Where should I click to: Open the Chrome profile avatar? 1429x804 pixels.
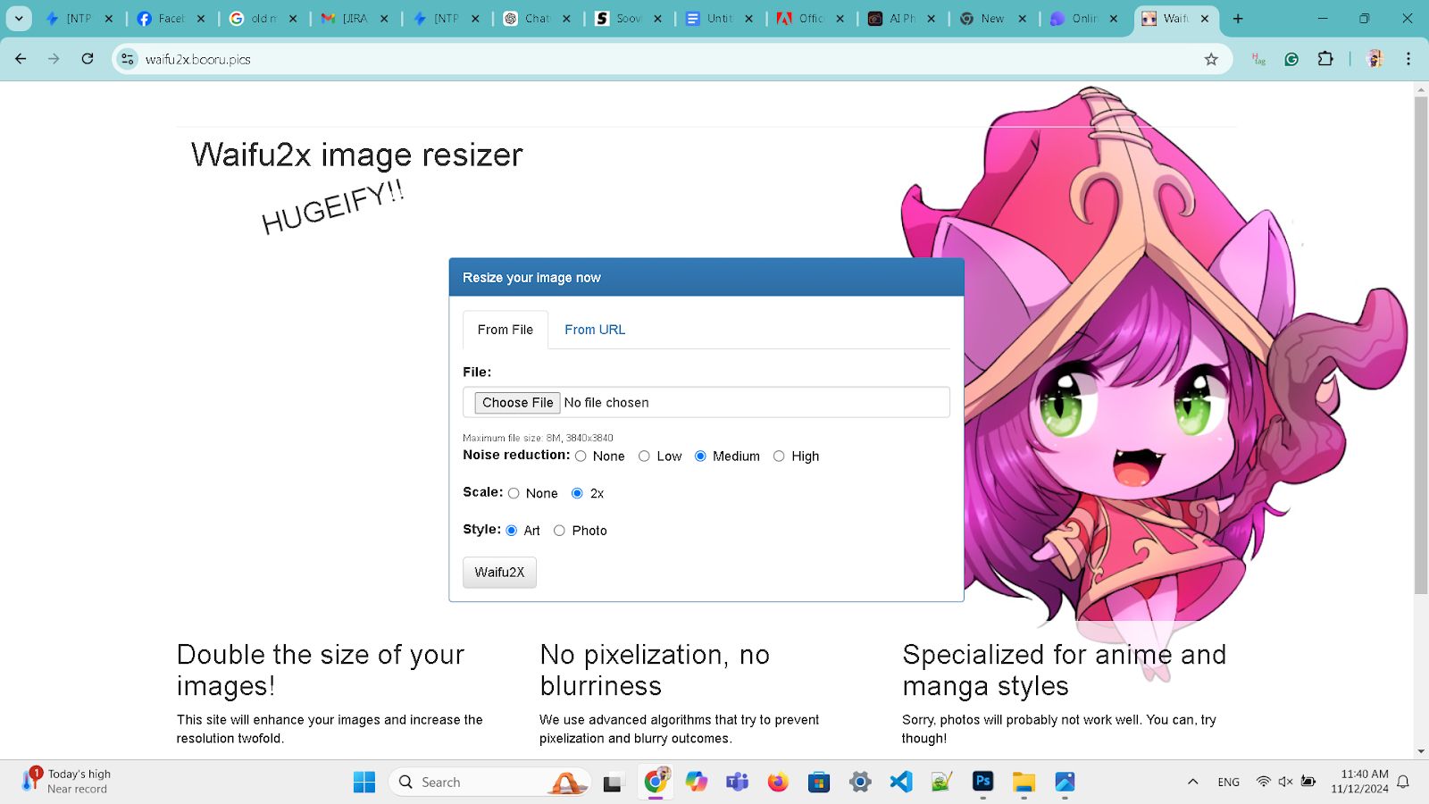[1375, 59]
